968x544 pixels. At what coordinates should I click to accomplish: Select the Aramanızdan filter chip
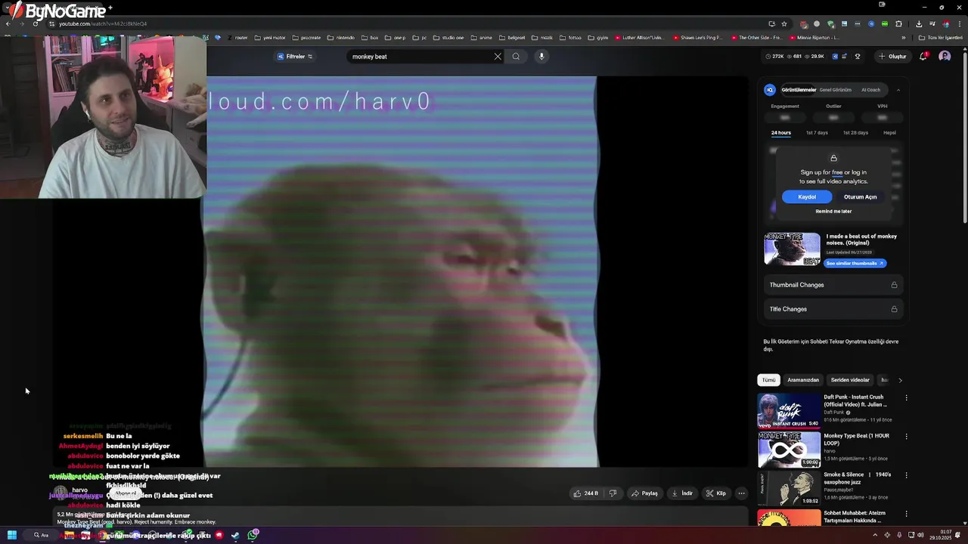point(803,380)
